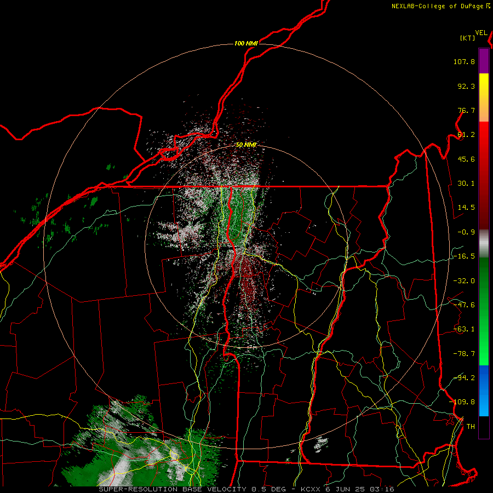Click the -0.9 velocity scale value
The image size is (493, 493).
[466, 232]
